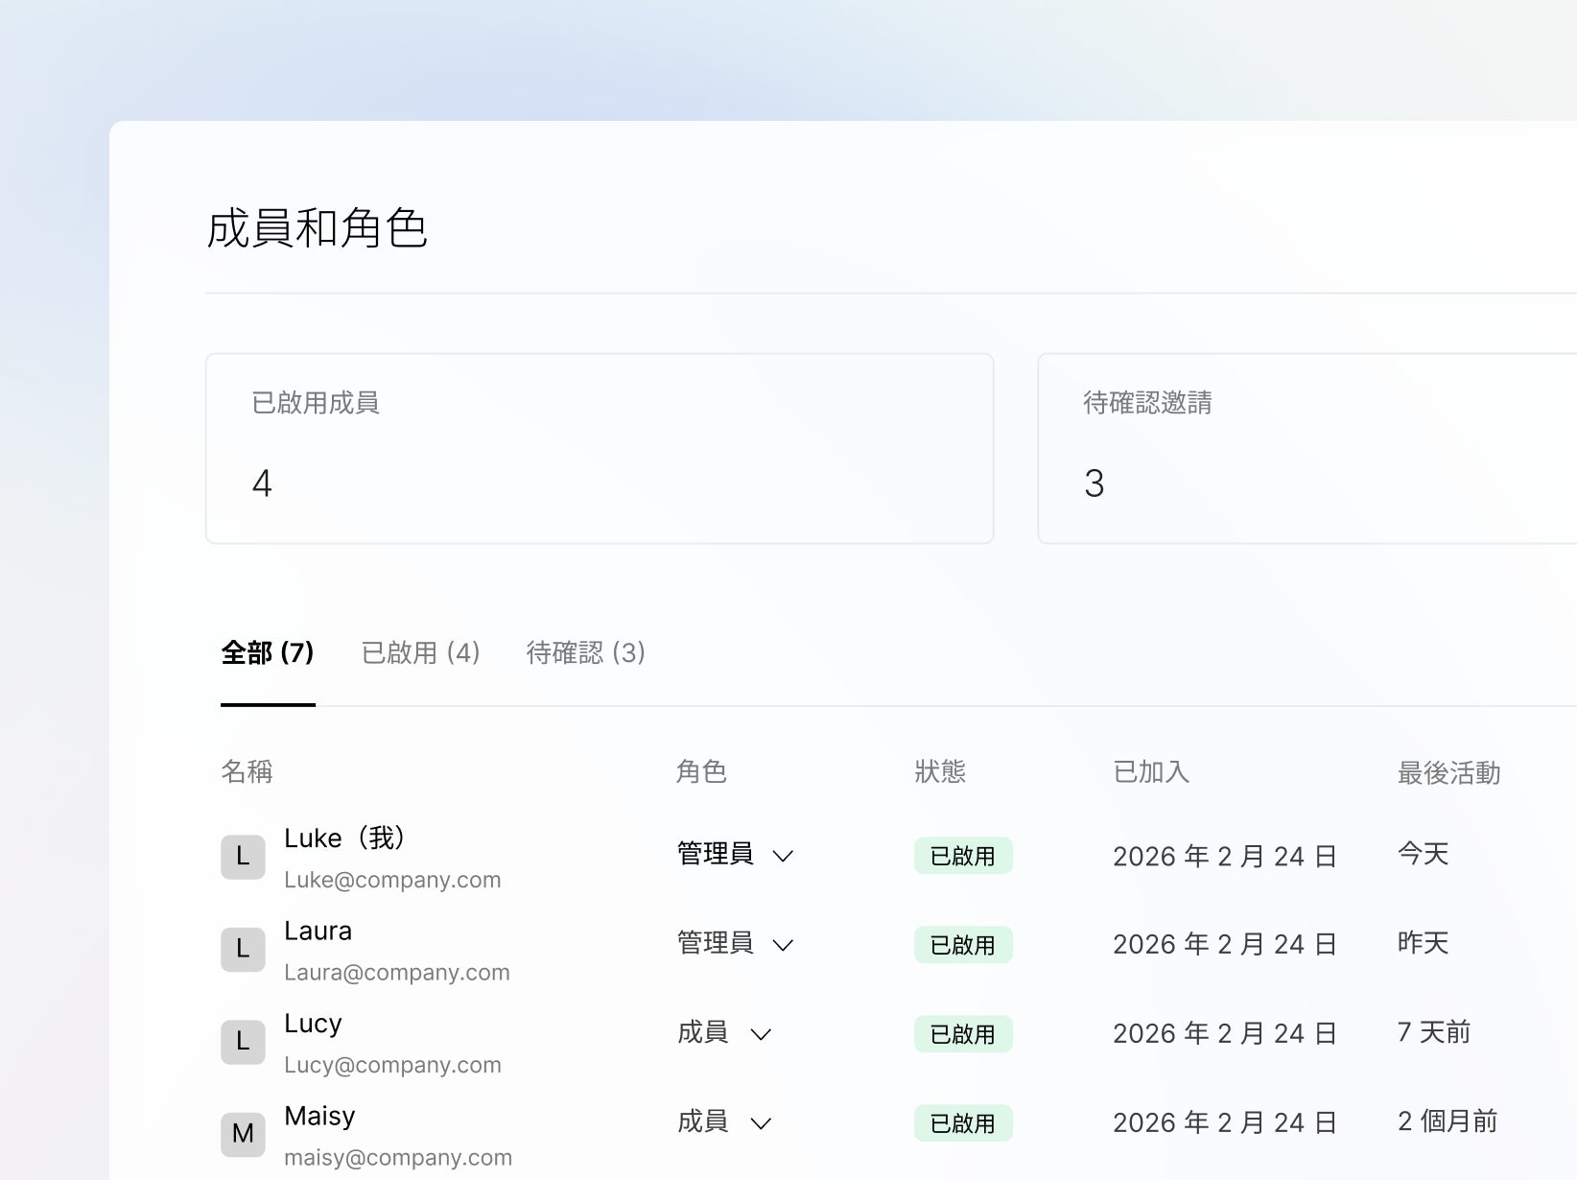Viewport: 1577px width, 1180px height.
Task: Expand Laura's 管理員 role dropdown
Action: [x=736, y=943]
